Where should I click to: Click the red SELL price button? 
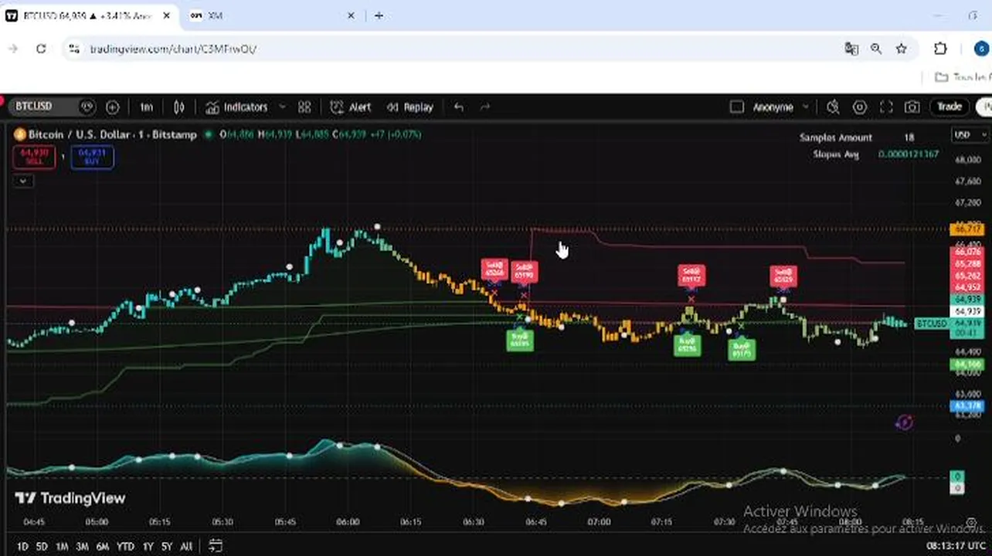(33, 157)
